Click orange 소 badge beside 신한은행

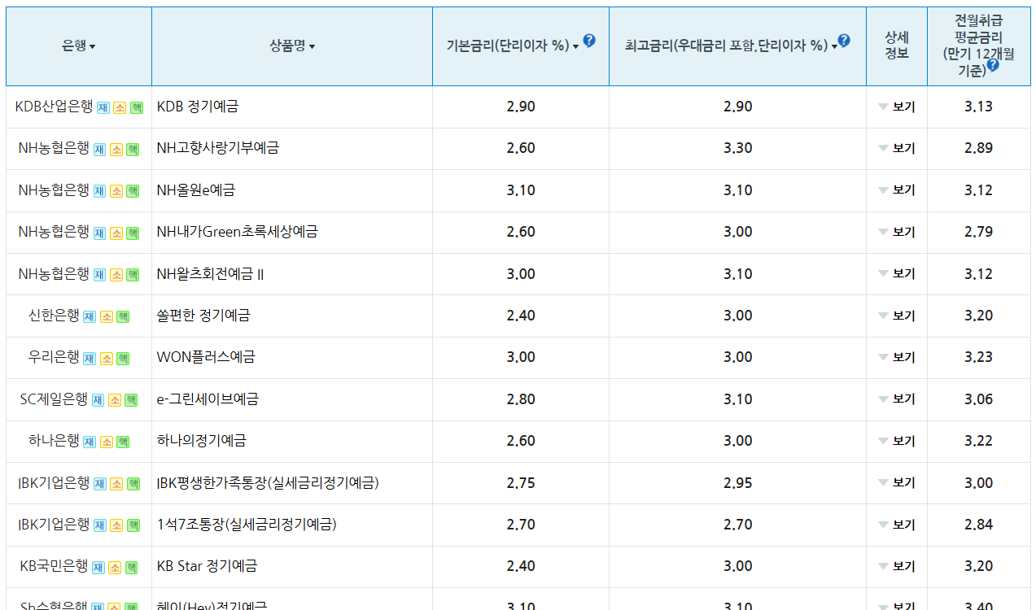(x=106, y=317)
